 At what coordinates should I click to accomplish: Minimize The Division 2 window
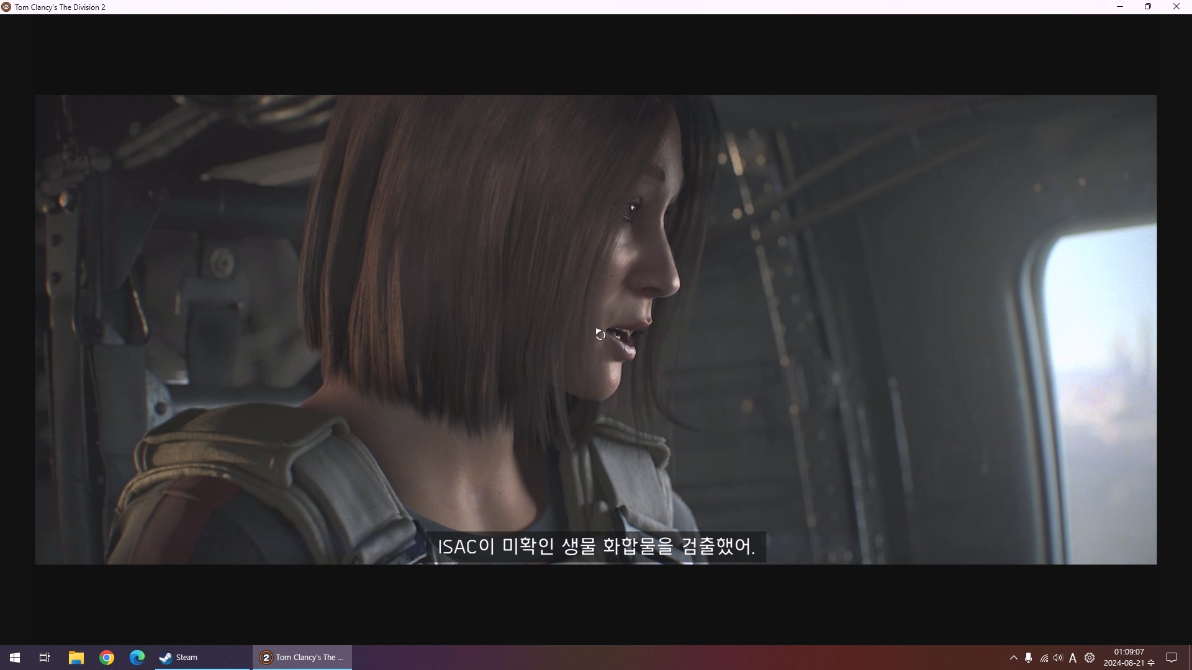(x=1120, y=7)
